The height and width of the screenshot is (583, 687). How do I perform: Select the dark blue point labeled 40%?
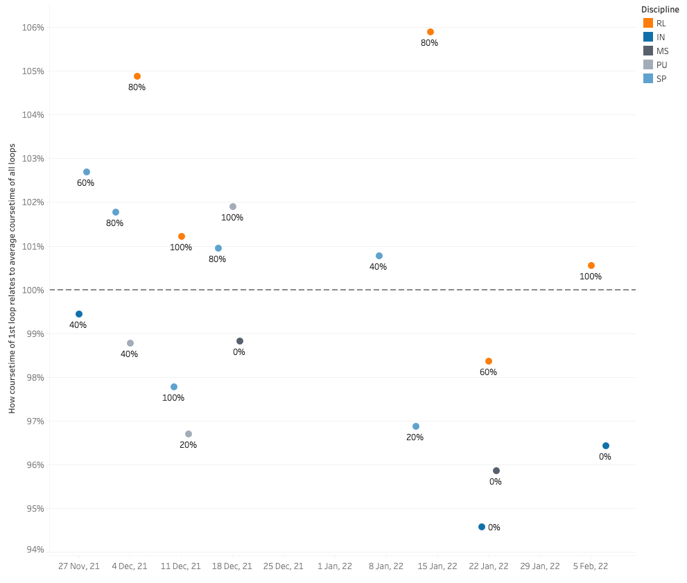(x=79, y=314)
